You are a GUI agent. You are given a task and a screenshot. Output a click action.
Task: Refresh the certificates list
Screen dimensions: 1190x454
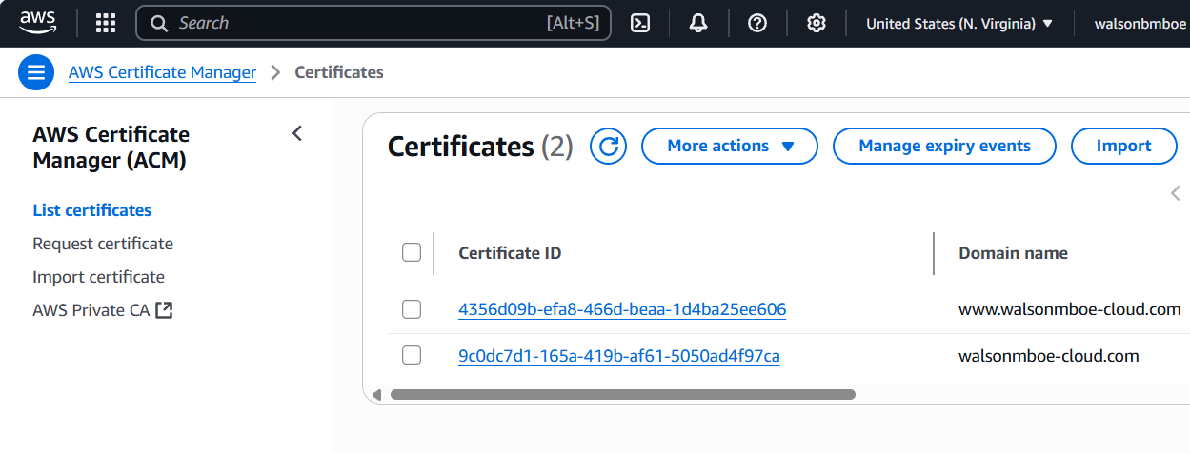(609, 147)
